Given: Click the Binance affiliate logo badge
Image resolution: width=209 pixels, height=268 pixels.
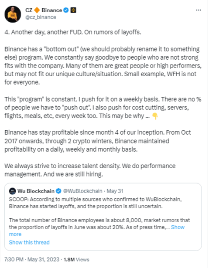Looking at the screenshot, I should coord(73,10).
